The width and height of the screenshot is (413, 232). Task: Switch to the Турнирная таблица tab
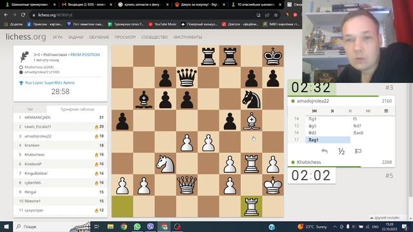(77, 109)
